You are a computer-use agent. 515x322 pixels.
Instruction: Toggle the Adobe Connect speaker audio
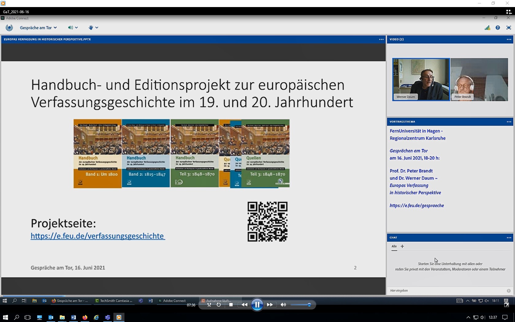pyautogui.click(x=71, y=28)
